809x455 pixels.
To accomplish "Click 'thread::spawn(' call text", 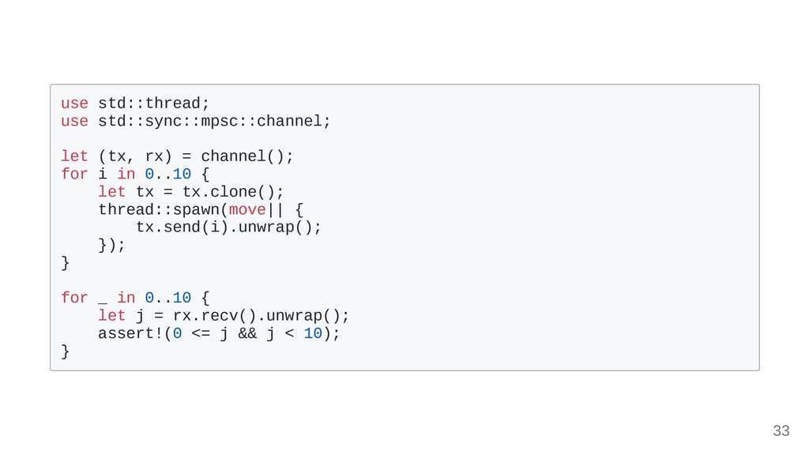I will 163,210.
